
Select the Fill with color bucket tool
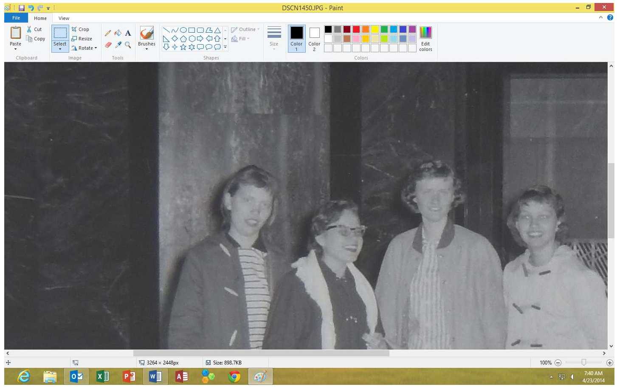(118, 33)
